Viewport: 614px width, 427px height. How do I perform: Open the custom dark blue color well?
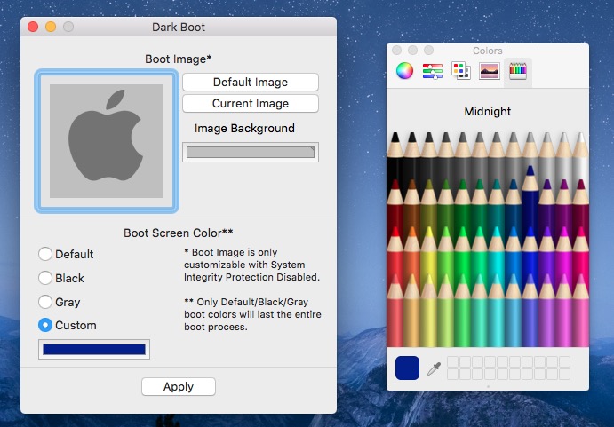click(94, 350)
